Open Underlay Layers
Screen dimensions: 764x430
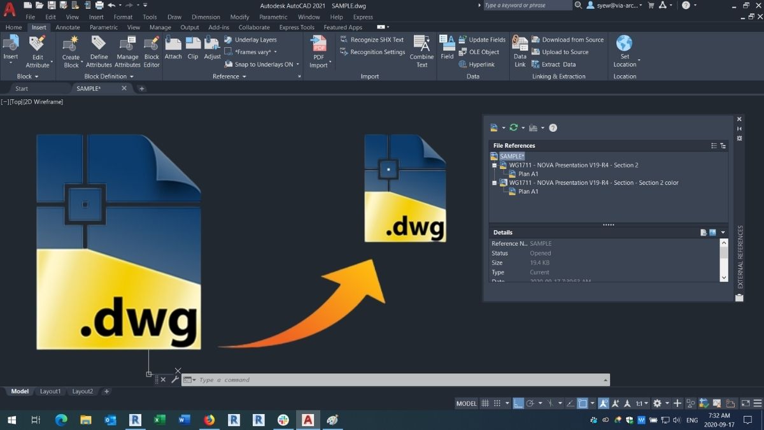pos(251,39)
